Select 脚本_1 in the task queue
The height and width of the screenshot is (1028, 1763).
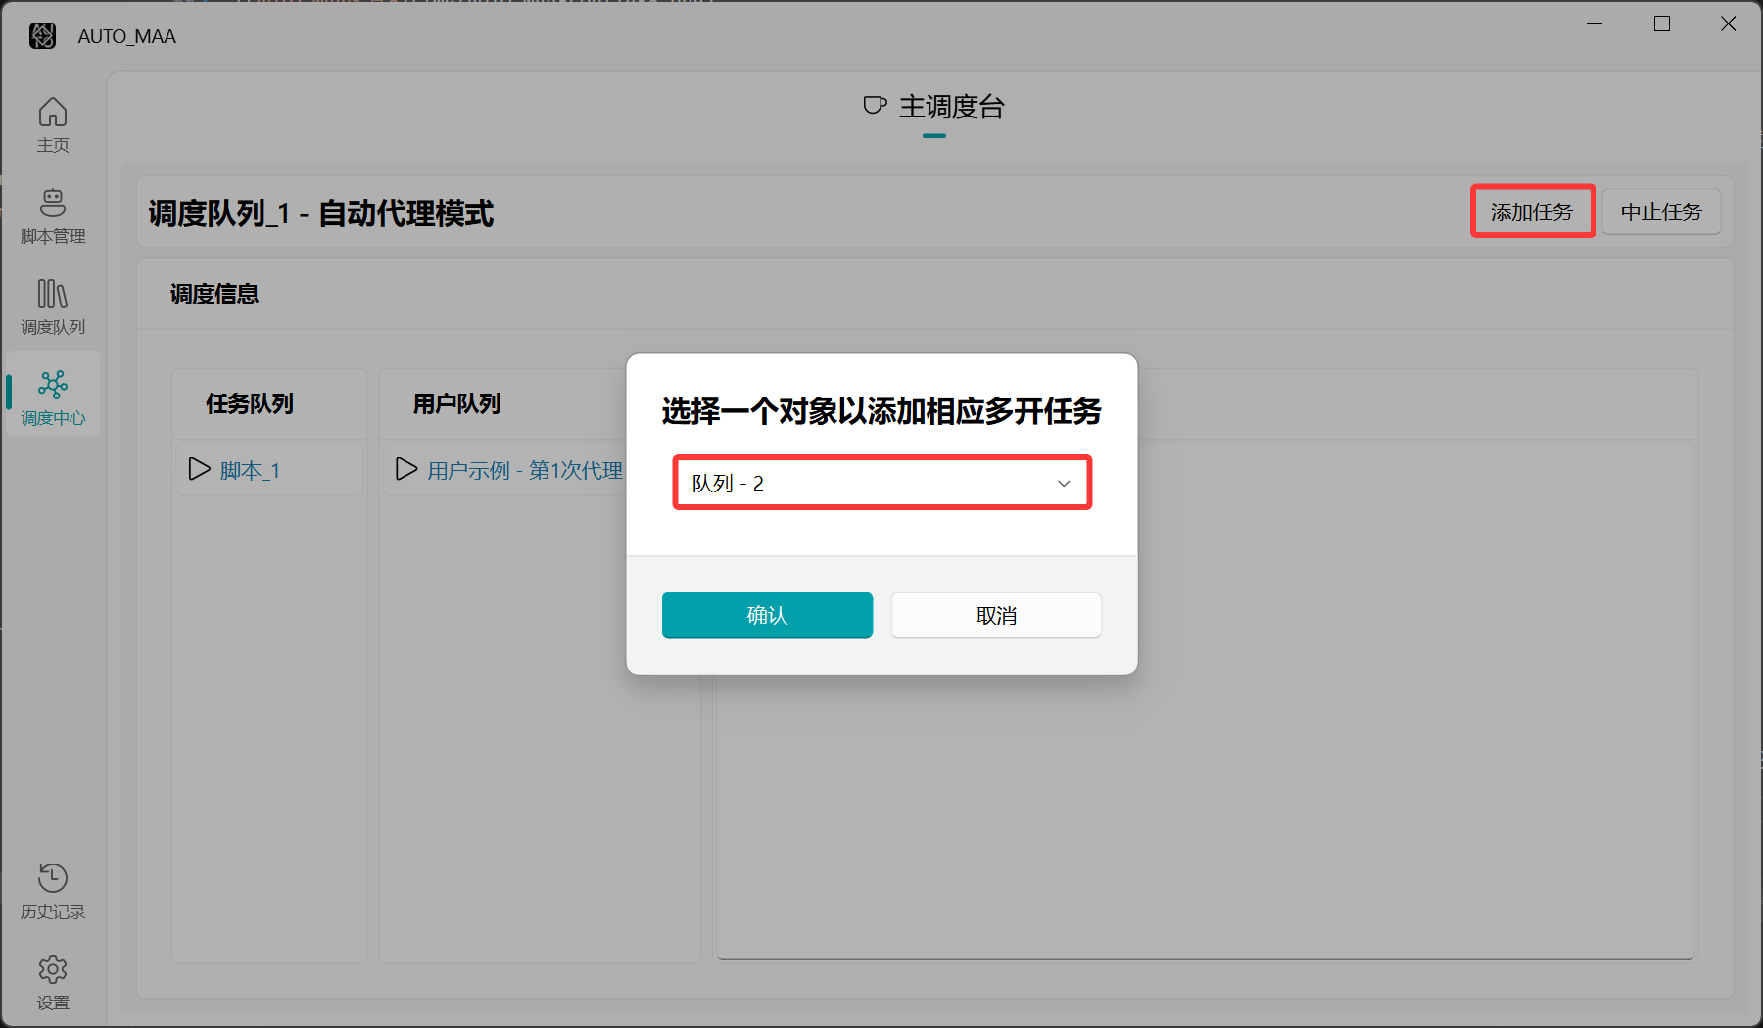[251, 471]
